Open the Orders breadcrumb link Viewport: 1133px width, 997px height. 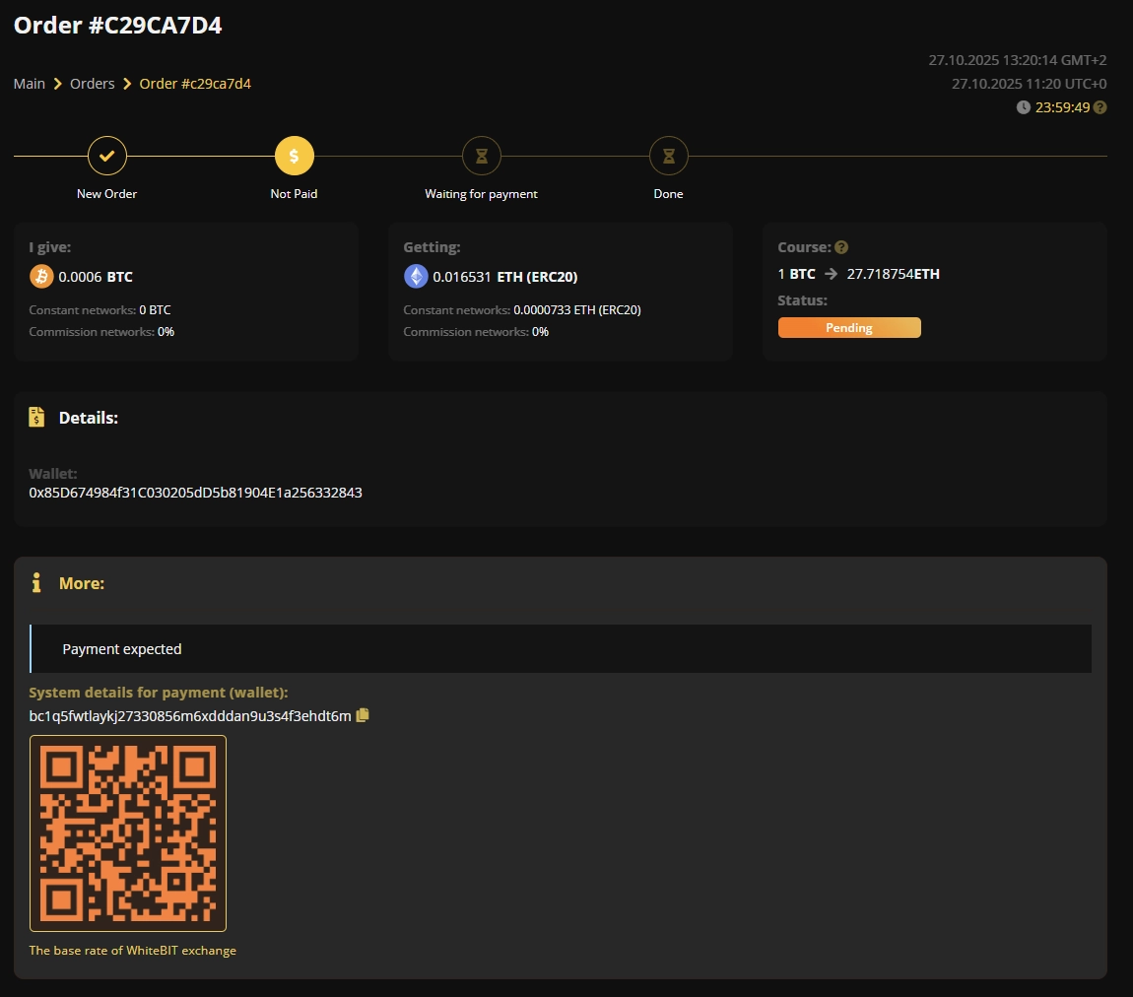tap(92, 83)
